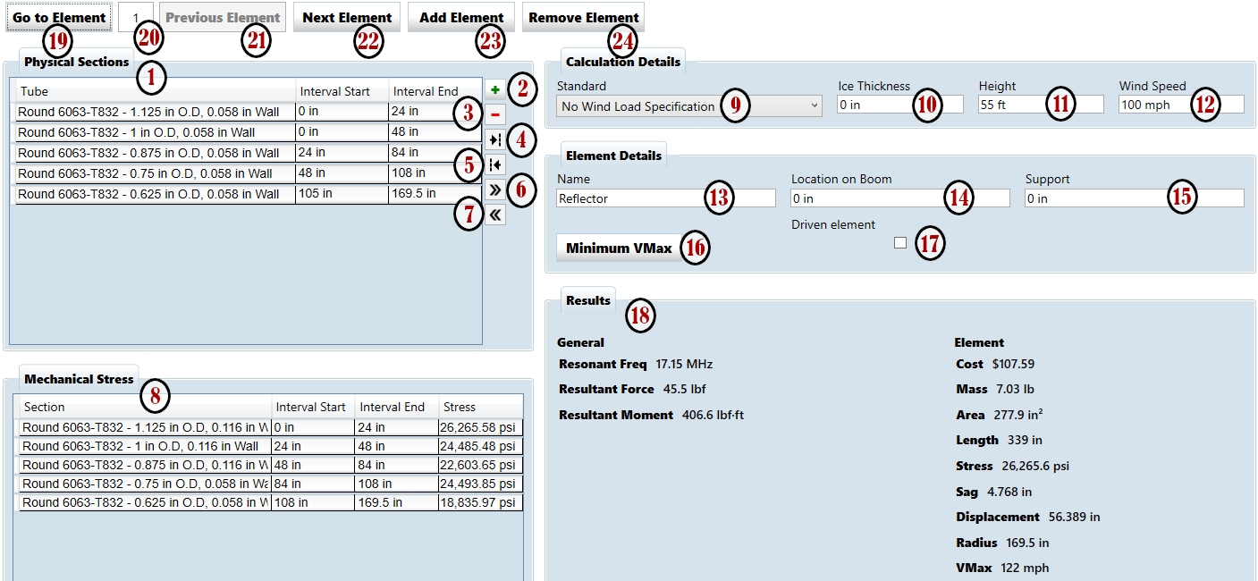Screen dimensions: 1258x581
Task: Click the red minus remove-section icon
Action: pyautogui.click(x=494, y=114)
